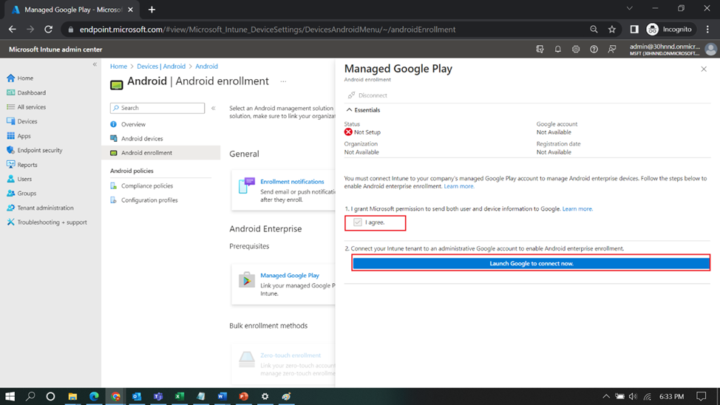Open Groups in the sidebar
The image size is (720, 405).
(21, 194)
